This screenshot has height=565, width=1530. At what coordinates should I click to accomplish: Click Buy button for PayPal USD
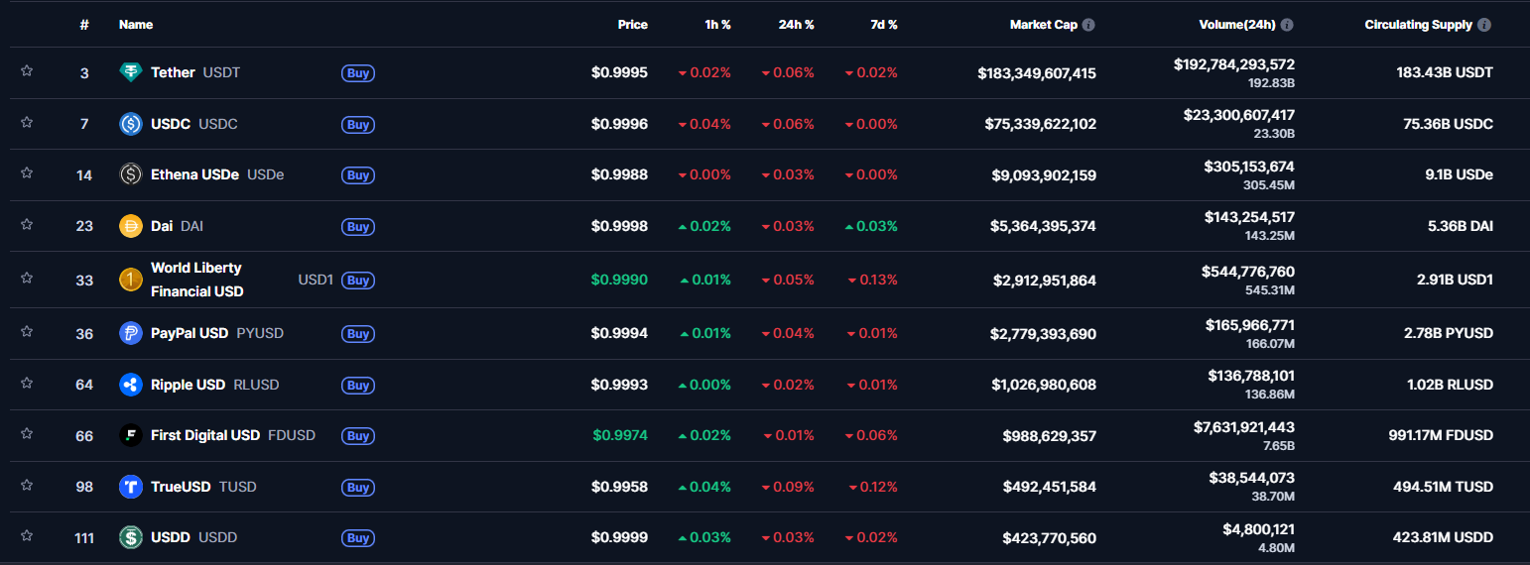358,333
